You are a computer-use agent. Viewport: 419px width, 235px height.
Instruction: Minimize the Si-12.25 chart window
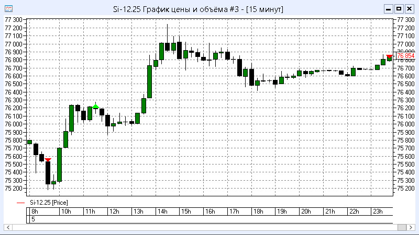(388, 9)
